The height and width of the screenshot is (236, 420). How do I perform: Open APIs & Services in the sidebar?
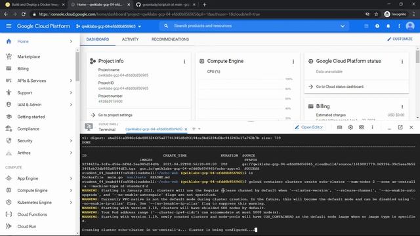[31, 81]
